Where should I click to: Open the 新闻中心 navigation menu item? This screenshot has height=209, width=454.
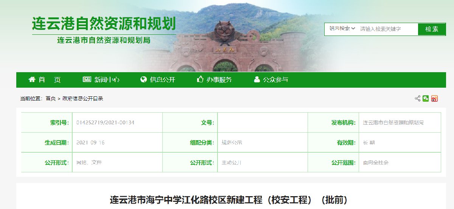[x=101, y=80]
